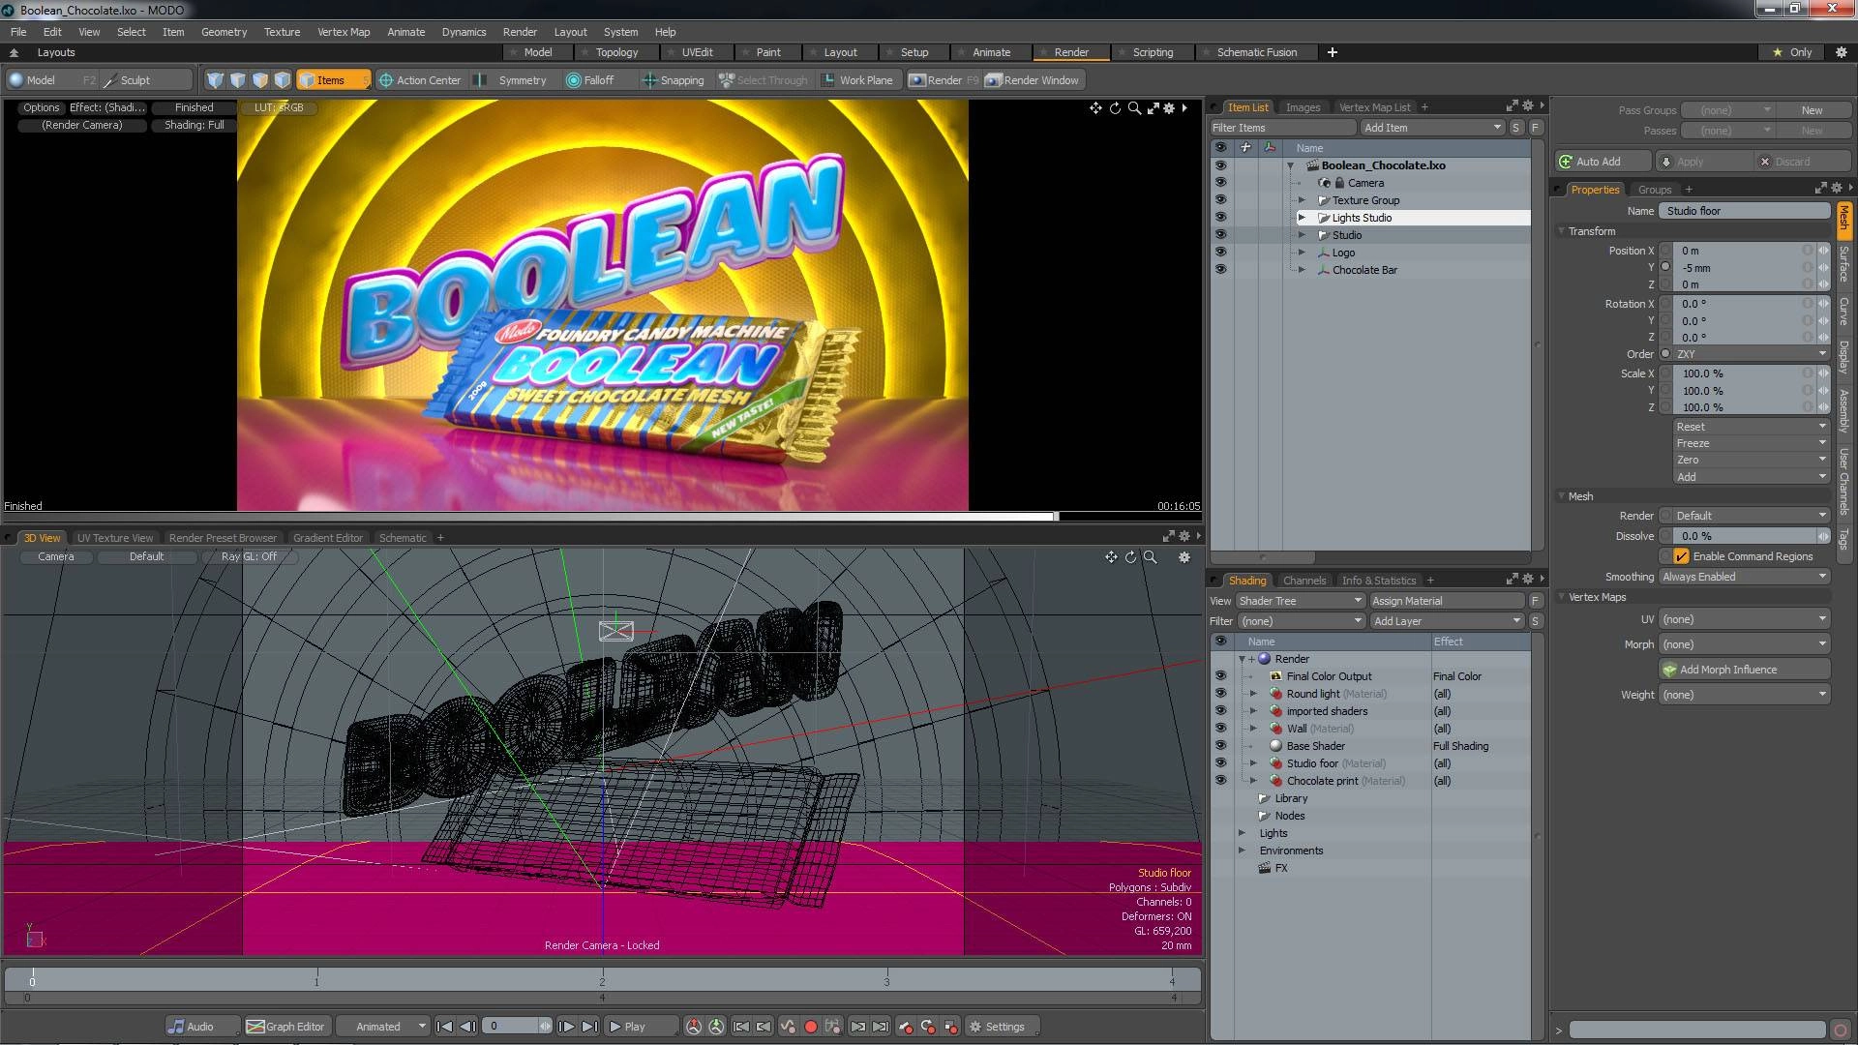1858x1045 pixels.
Task: Open the Shader Tree view dropdown
Action: (x=1300, y=601)
